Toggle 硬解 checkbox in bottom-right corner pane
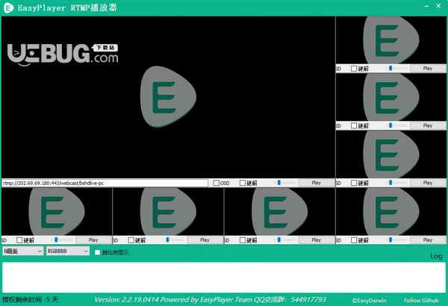The image size is (448, 306). [354, 240]
